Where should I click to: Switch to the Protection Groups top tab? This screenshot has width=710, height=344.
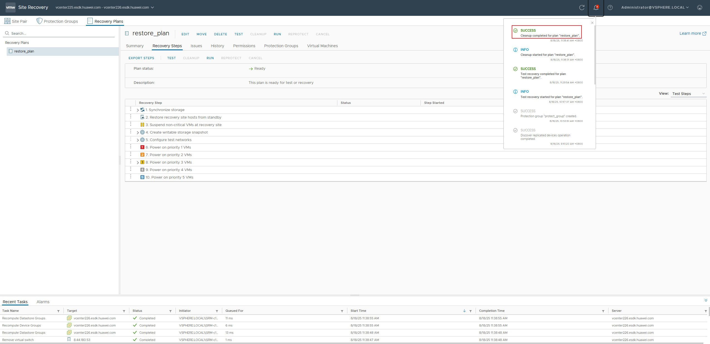click(x=57, y=21)
